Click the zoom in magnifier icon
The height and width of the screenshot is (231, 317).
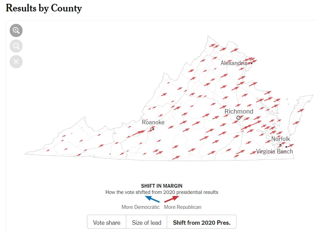[16, 30]
